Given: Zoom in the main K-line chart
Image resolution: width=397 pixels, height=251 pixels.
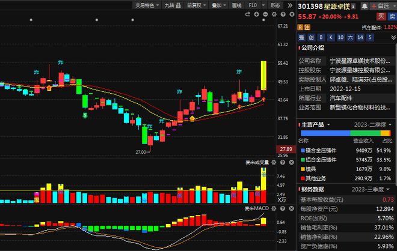Looking at the screenshot, I should tap(256, 14).
